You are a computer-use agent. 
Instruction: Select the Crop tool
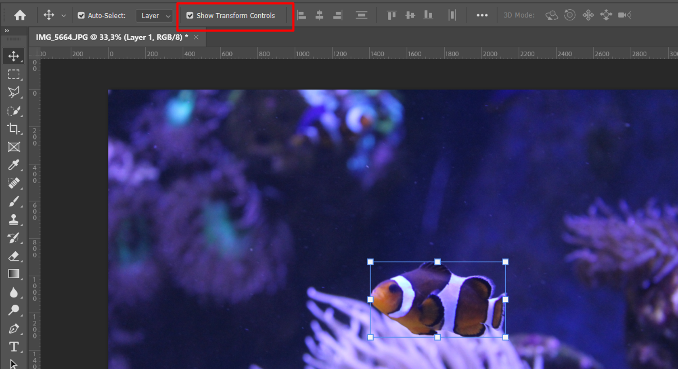pos(13,129)
